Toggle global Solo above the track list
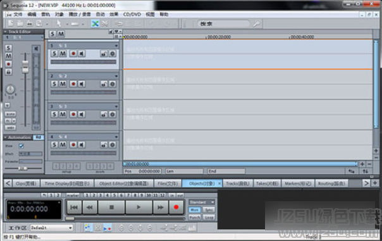 52,34
